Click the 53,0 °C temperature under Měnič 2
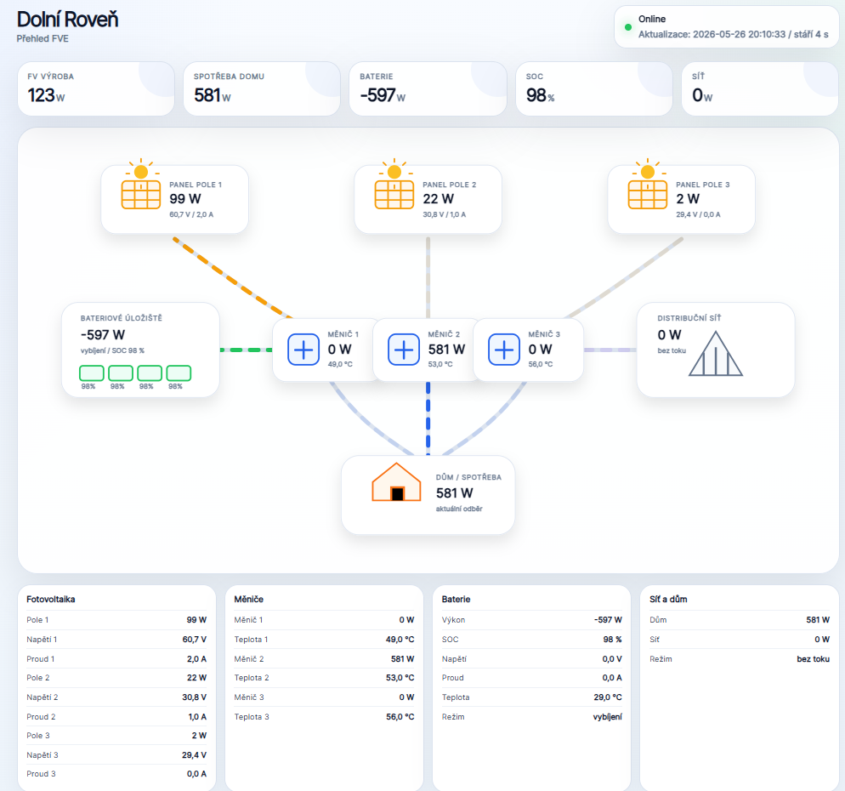Image resolution: width=845 pixels, height=791 pixels. 440,364
